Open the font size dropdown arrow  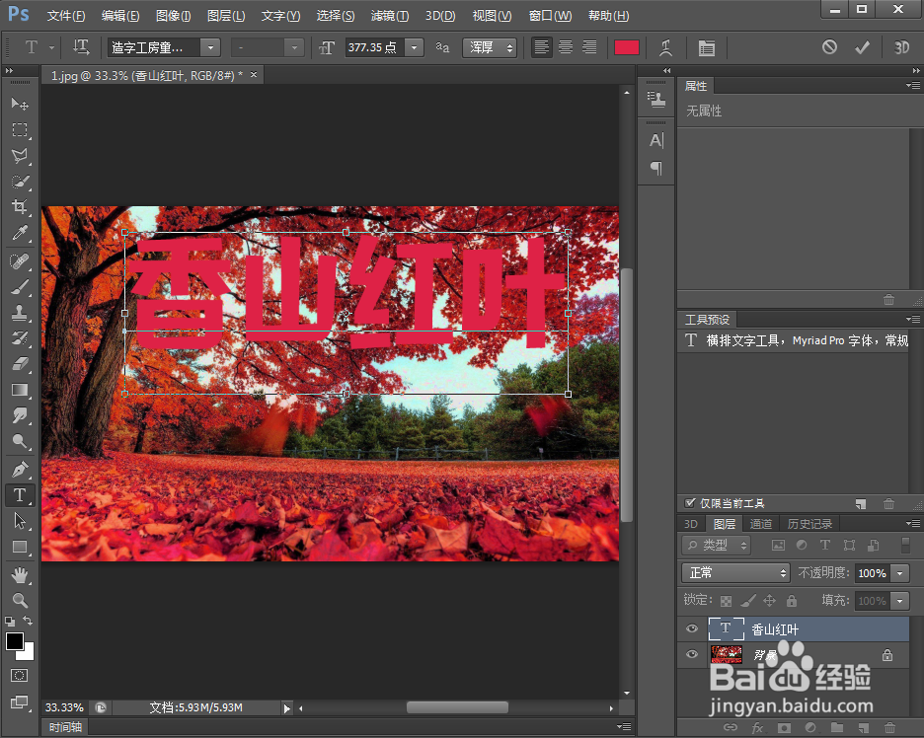coord(415,47)
